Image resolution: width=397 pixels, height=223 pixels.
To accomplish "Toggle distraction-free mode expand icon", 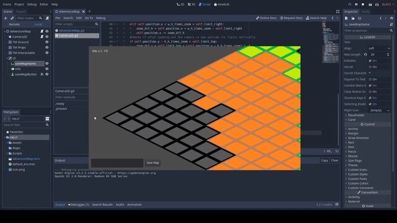I will pos(337,12).
